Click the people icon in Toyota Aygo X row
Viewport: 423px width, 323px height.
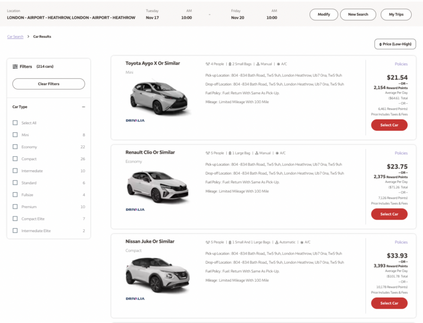[208, 64]
